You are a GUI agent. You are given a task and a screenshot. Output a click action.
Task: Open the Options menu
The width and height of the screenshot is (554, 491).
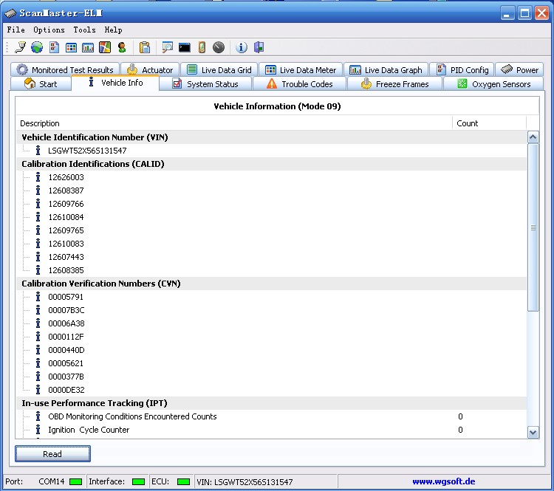49,30
